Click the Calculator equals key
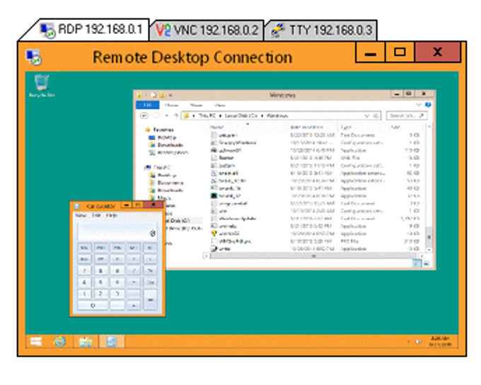 150,299
